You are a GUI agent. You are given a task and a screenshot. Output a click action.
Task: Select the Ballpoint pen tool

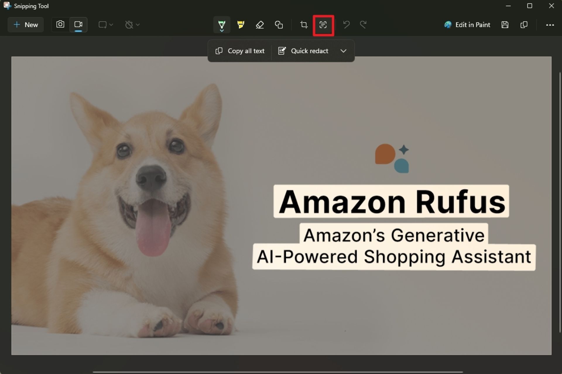pyautogui.click(x=222, y=25)
